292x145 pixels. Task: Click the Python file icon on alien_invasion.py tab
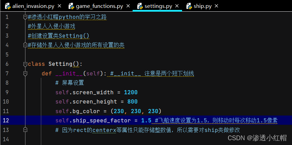tap(8, 6)
